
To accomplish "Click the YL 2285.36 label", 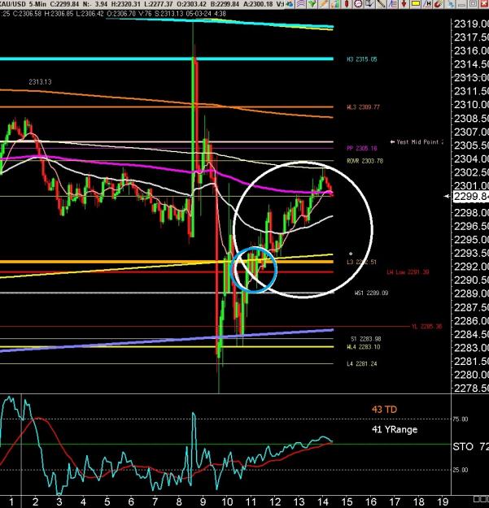I will (426, 326).
